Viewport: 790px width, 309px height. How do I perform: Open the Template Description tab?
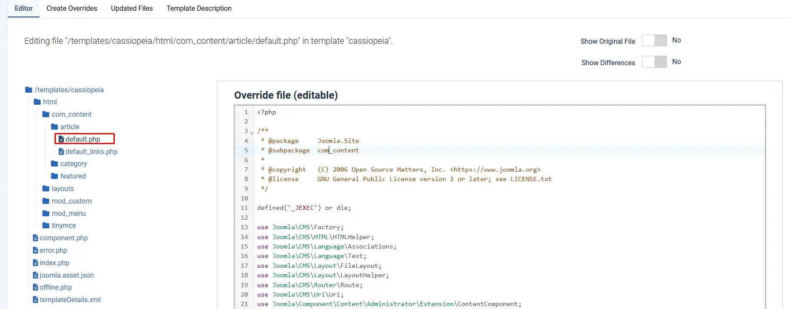click(199, 9)
